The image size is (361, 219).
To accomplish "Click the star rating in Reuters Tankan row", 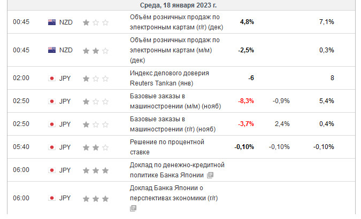I will click(96, 78).
